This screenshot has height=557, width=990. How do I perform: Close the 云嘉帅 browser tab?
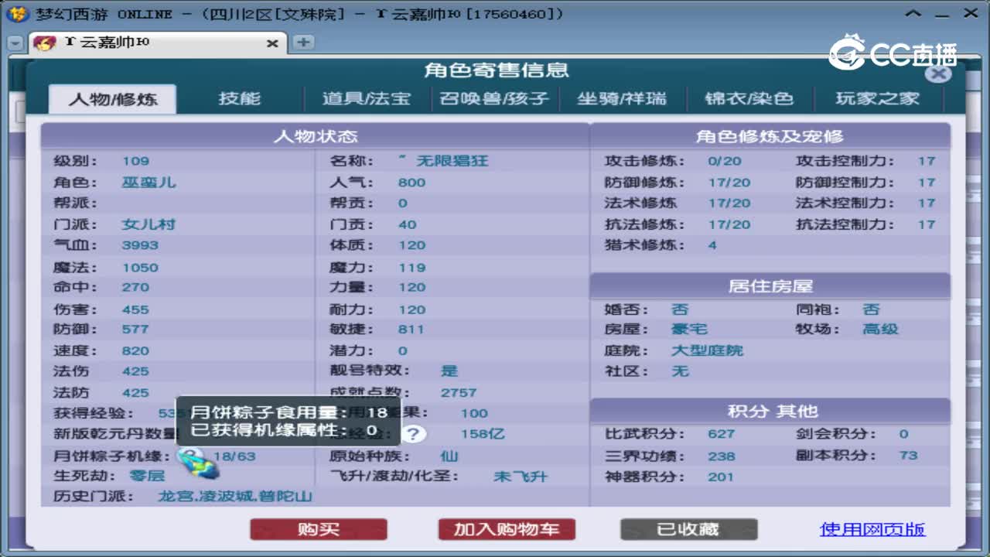[x=272, y=43]
